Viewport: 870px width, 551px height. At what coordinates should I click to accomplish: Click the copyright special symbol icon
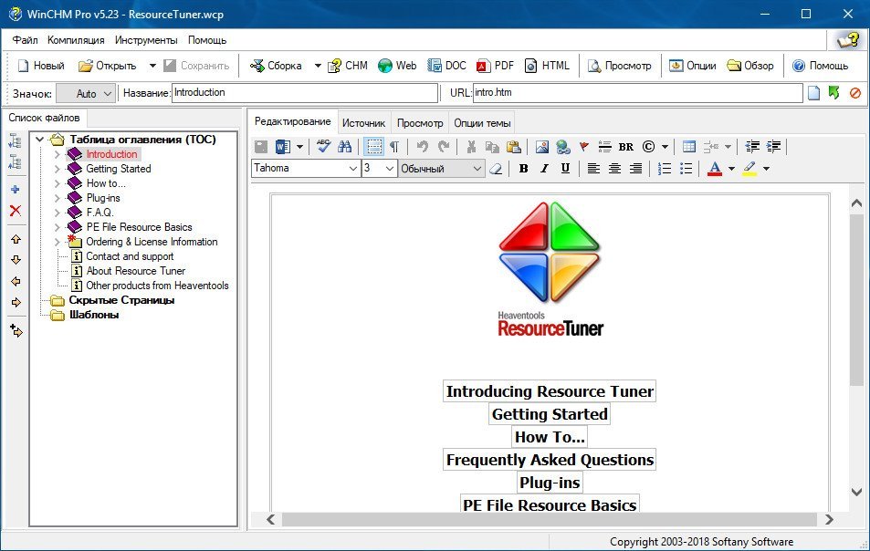tap(648, 146)
